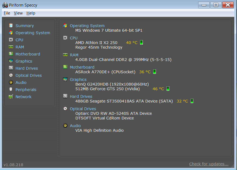Click the Motherboard icon in sidebar
The image size is (237, 170).
click(x=11, y=54)
